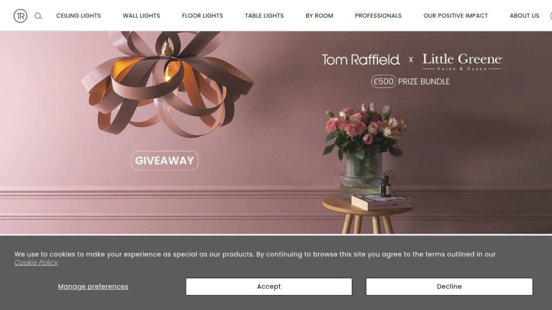Click the Tom Raffield brand name on banner
552x310 pixels.
[361, 60]
